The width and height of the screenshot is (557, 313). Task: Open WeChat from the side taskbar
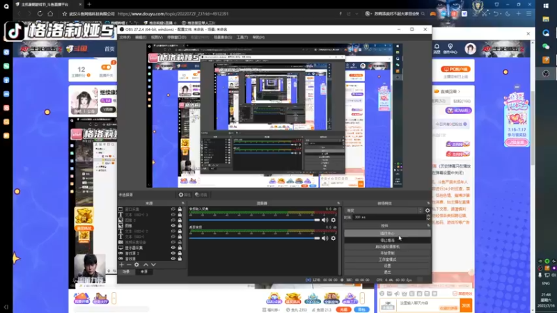pyautogui.click(x=546, y=46)
